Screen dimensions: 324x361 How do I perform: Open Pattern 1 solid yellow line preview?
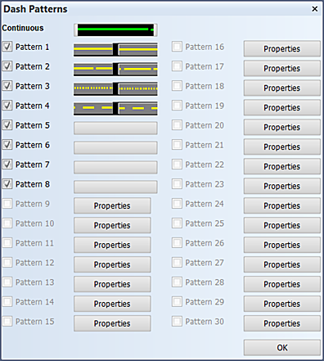pos(115,49)
